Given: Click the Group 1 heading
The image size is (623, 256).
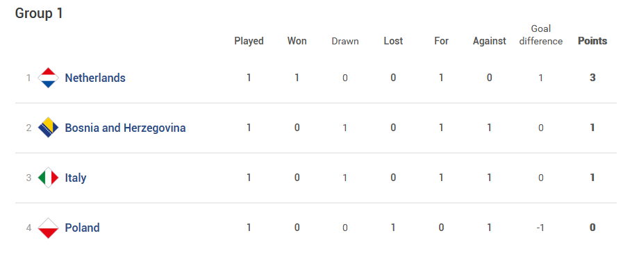Looking at the screenshot, I should point(39,13).
